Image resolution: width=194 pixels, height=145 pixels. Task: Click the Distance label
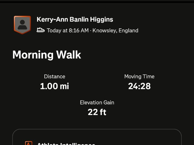(x=54, y=76)
